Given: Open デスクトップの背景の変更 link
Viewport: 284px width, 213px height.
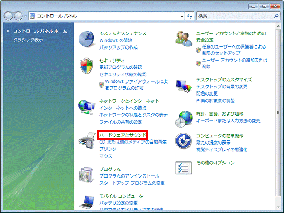Looking at the screenshot, I should (222, 86).
